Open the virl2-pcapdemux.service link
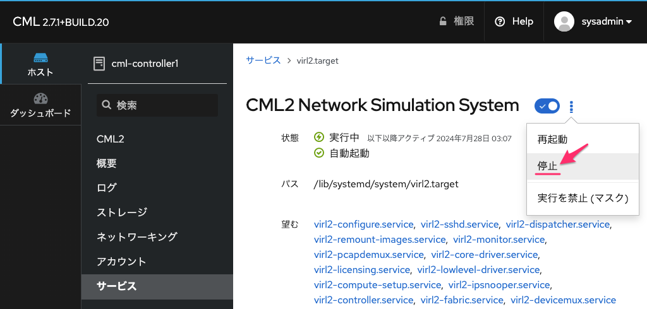Image resolution: width=647 pixels, height=309 pixels. point(368,255)
